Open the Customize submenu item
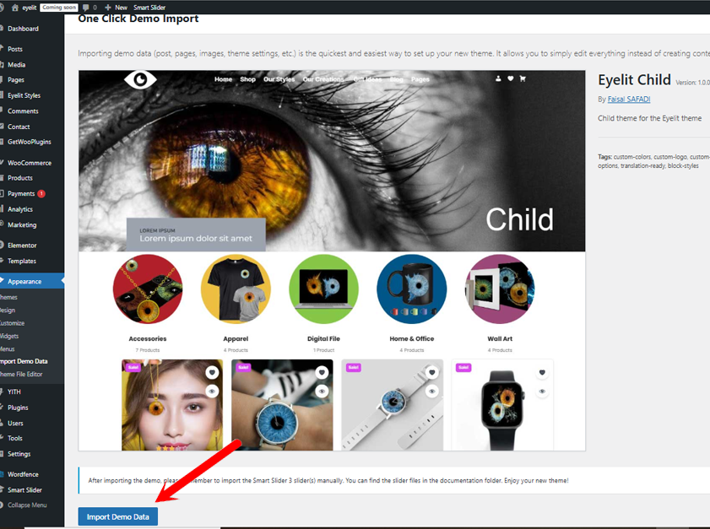 click(x=12, y=323)
